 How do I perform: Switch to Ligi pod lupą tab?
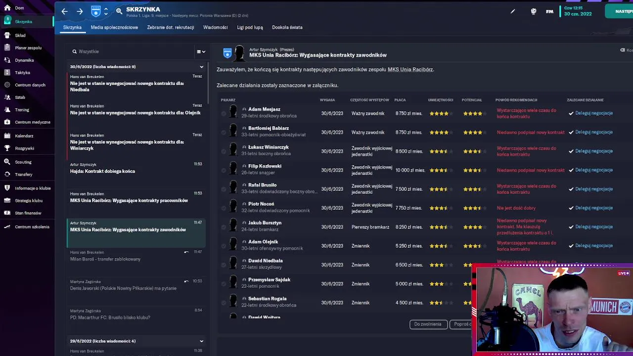point(250,28)
